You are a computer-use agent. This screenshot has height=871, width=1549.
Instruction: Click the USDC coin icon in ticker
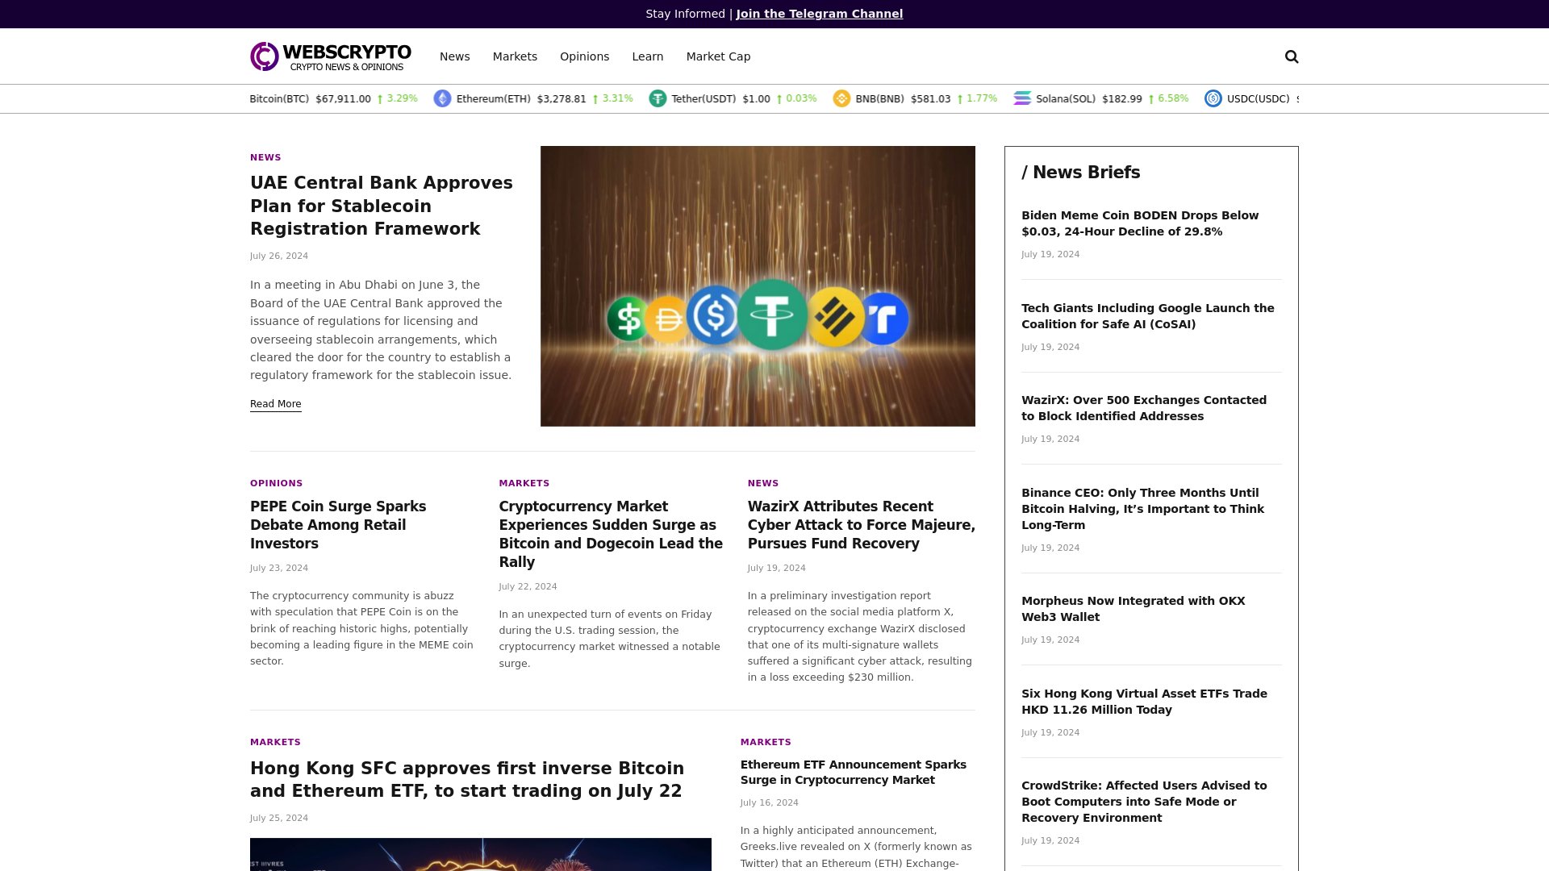click(1213, 98)
